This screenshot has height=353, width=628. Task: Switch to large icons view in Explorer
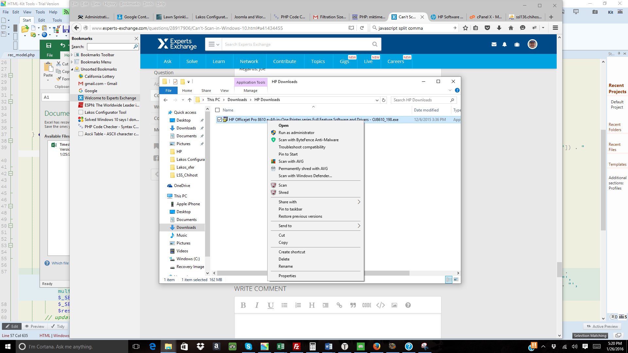[456, 279]
